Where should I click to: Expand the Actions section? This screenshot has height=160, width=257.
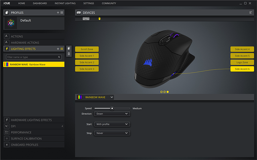[x=34, y=36]
